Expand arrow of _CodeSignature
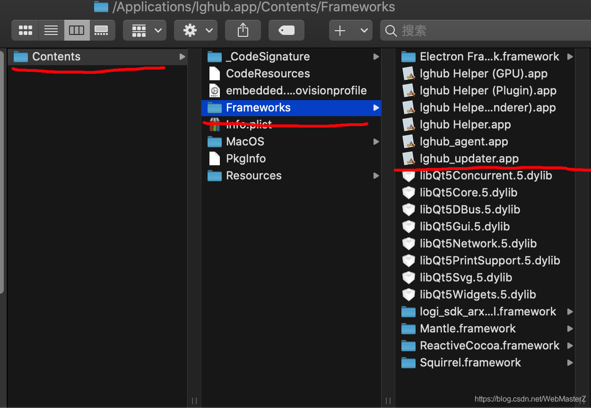Image resolution: width=591 pixels, height=408 pixels. [x=376, y=57]
